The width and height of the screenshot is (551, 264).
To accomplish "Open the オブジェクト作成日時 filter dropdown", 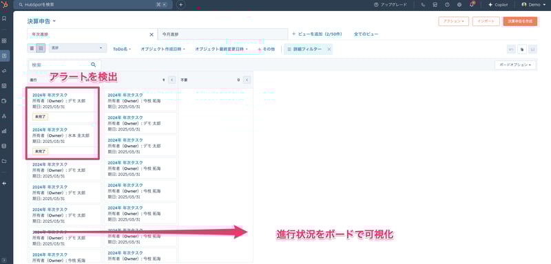I will tap(163, 49).
